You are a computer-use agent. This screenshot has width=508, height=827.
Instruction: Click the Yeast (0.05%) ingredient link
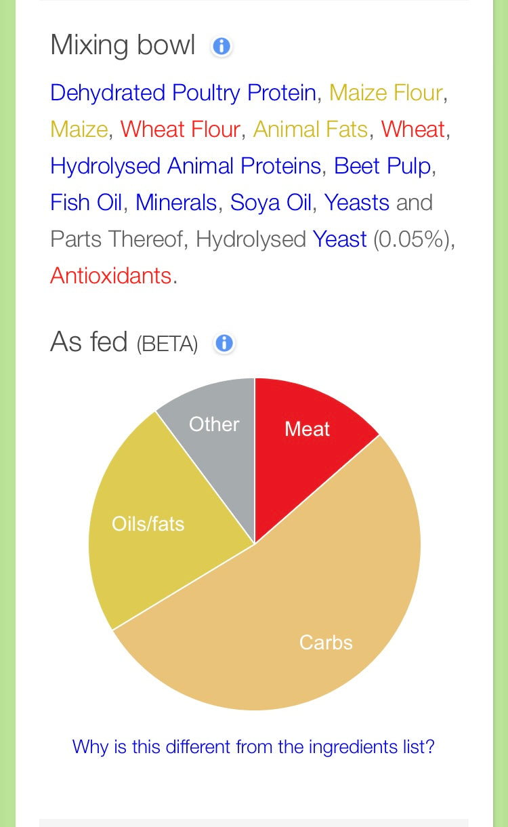pyautogui.click(x=339, y=239)
